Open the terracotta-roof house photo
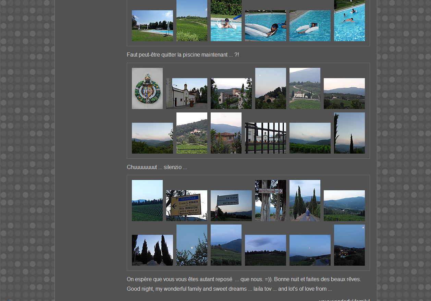 click(x=226, y=133)
